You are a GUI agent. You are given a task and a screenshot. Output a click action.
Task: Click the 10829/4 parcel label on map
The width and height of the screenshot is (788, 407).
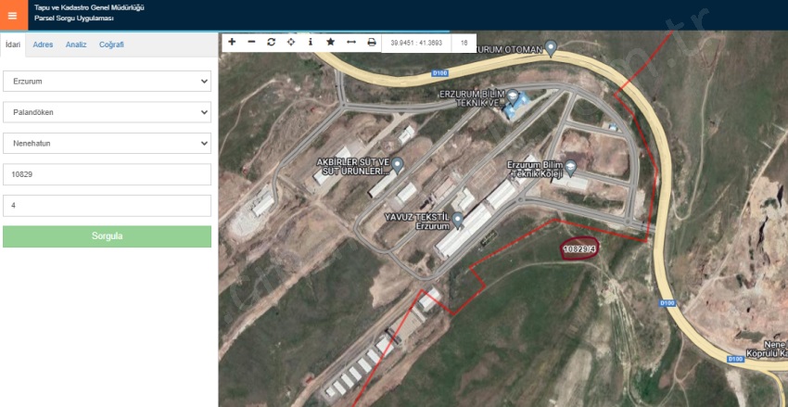578,249
